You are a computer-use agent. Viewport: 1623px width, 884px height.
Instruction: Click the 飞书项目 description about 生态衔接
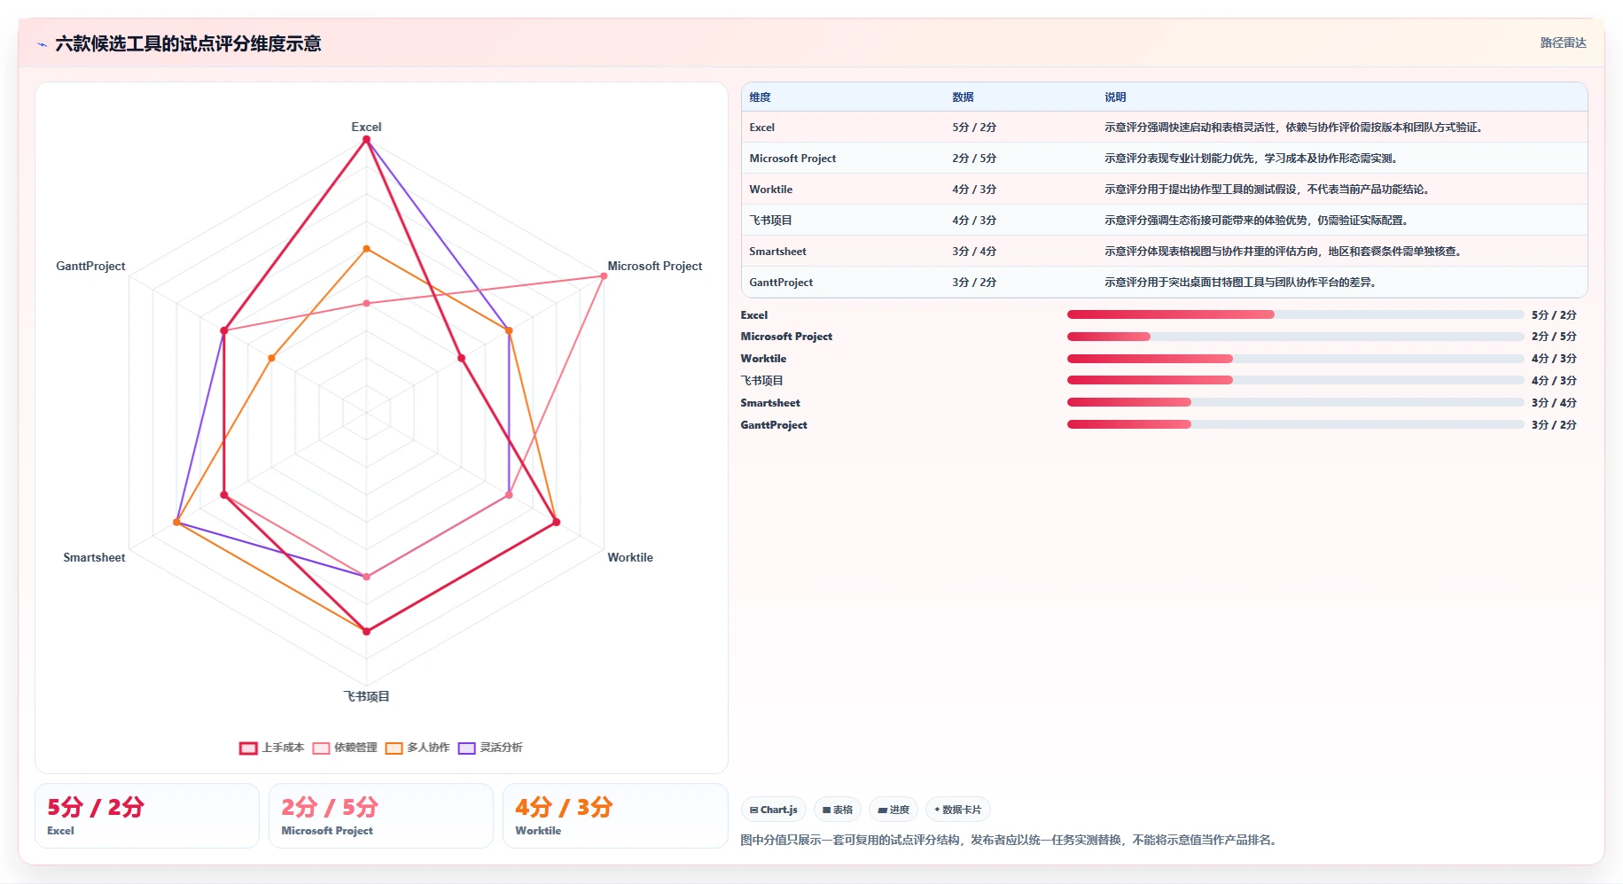point(1259,221)
